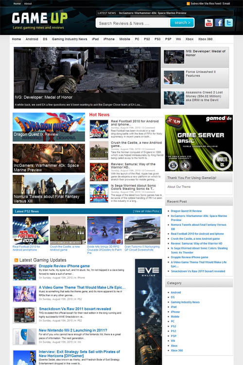Select DS in the navigation bar

click(45, 39)
